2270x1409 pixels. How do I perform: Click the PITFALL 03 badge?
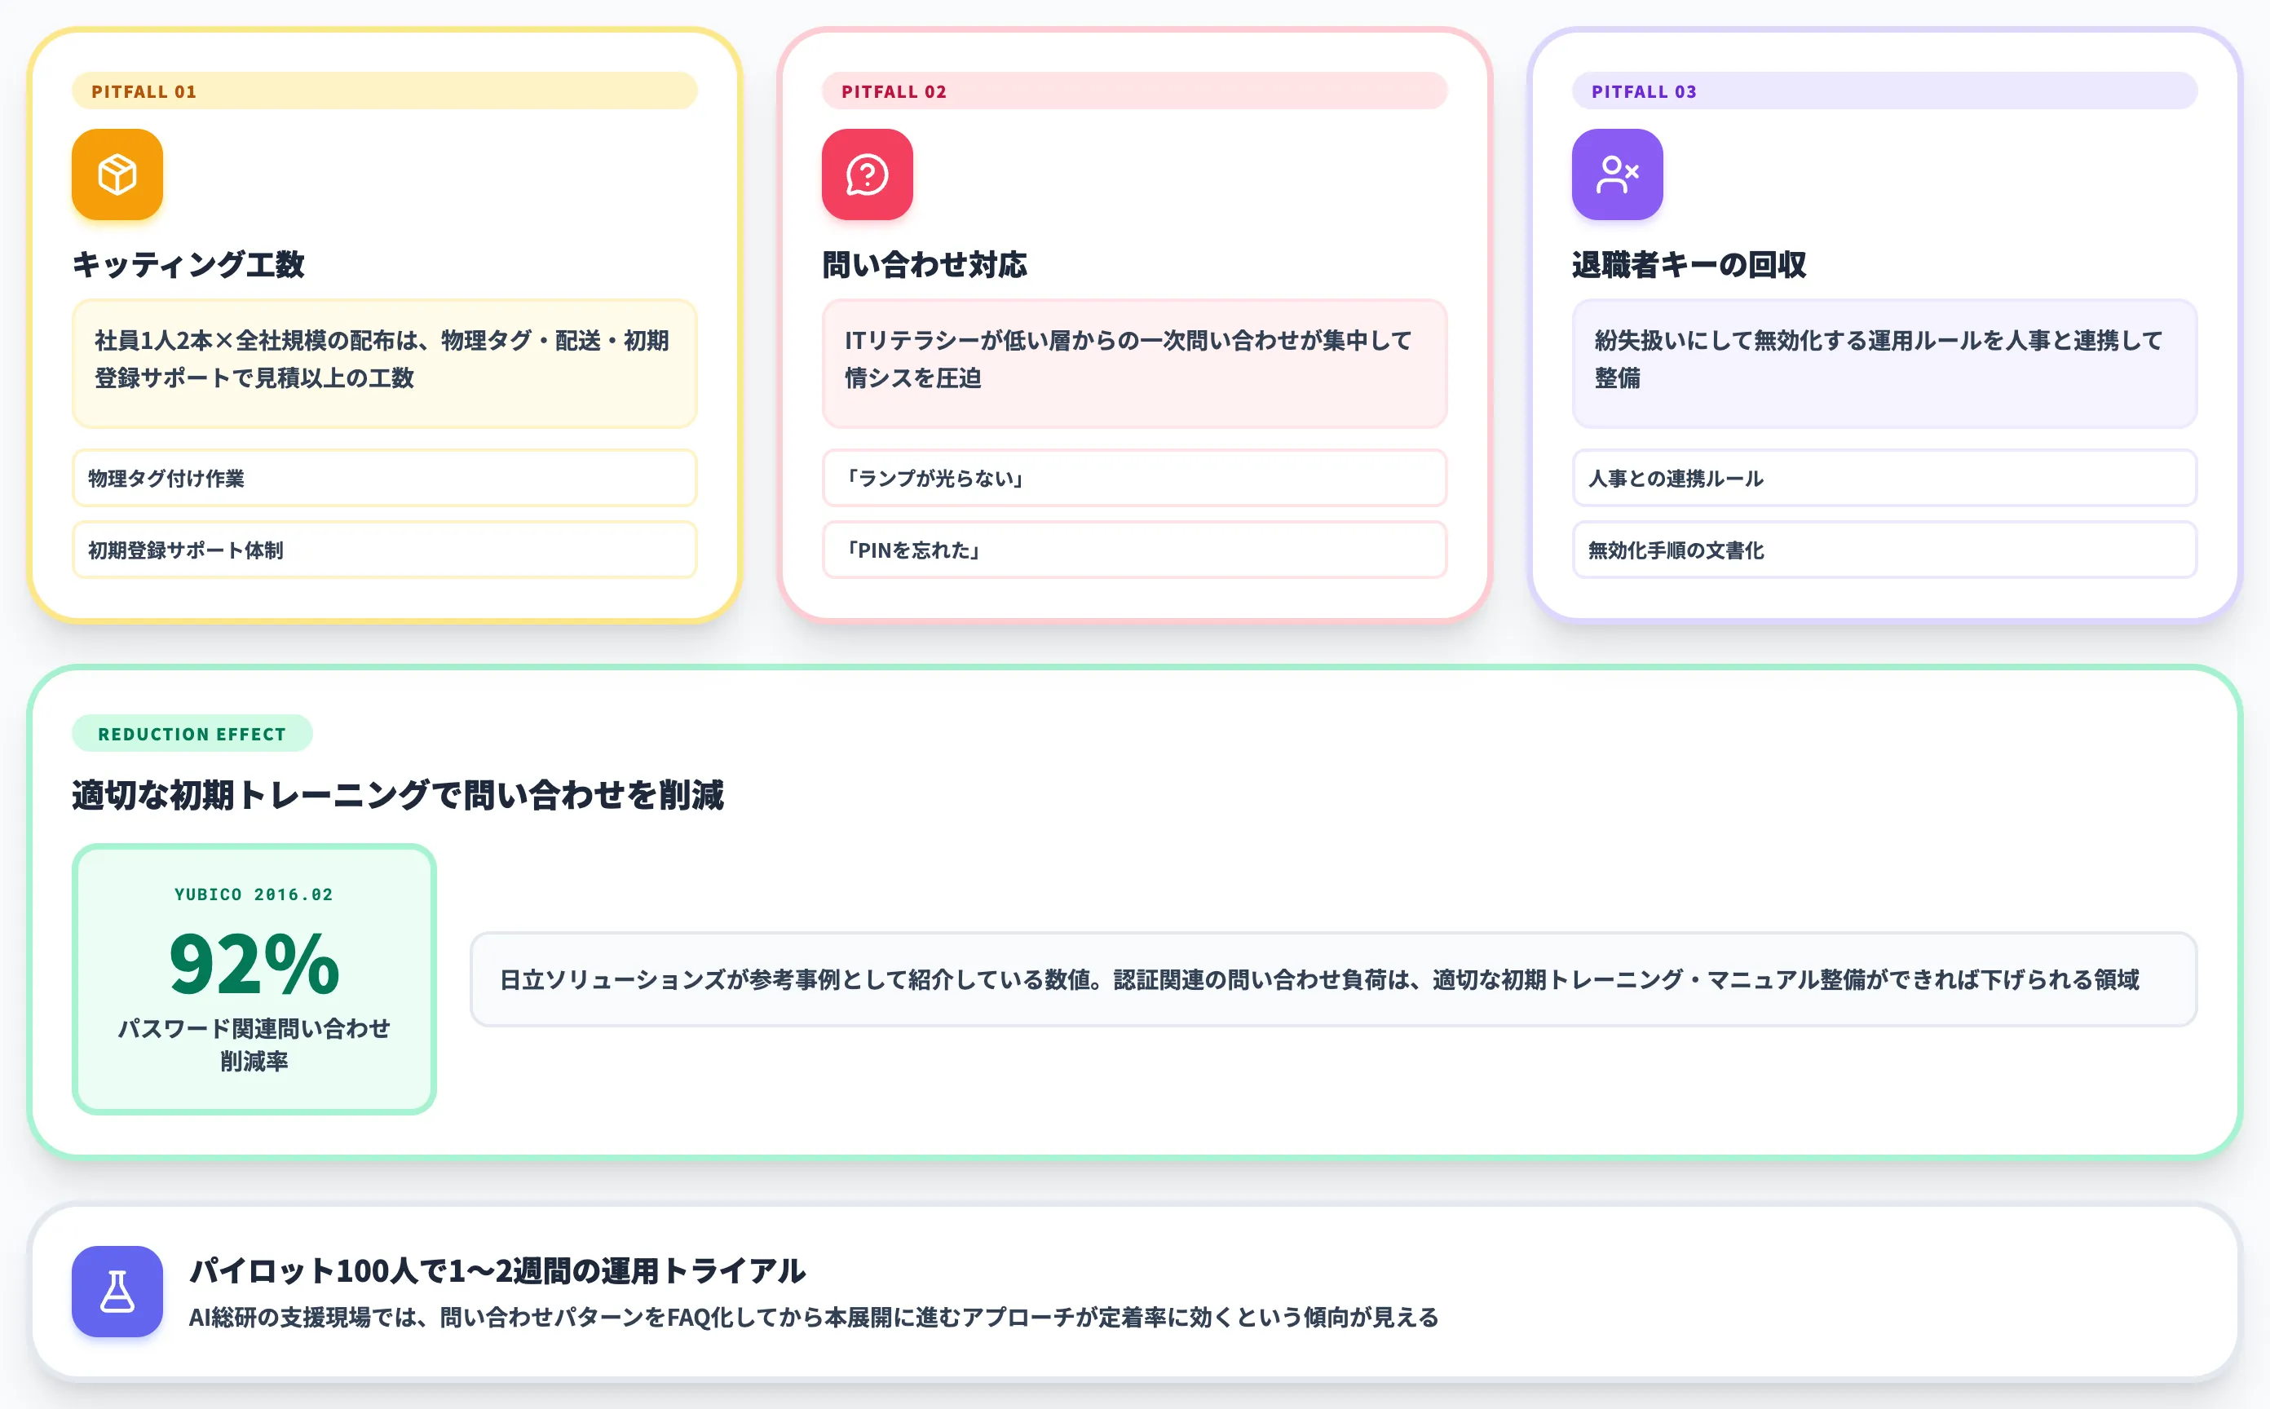point(1884,91)
